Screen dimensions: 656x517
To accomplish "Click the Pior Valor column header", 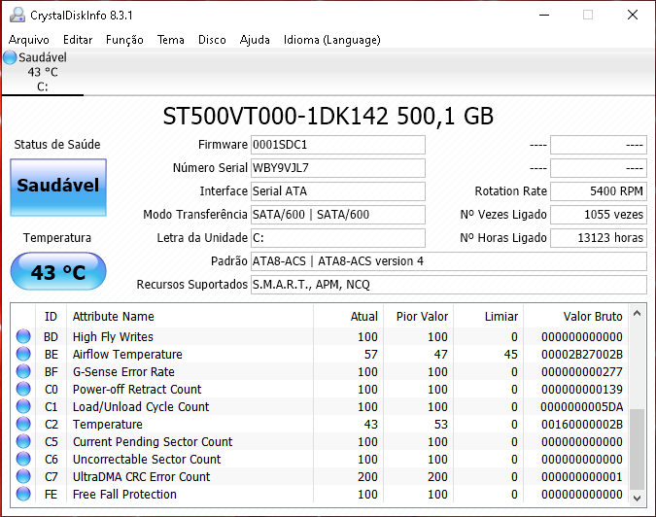I will tap(418, 316).
